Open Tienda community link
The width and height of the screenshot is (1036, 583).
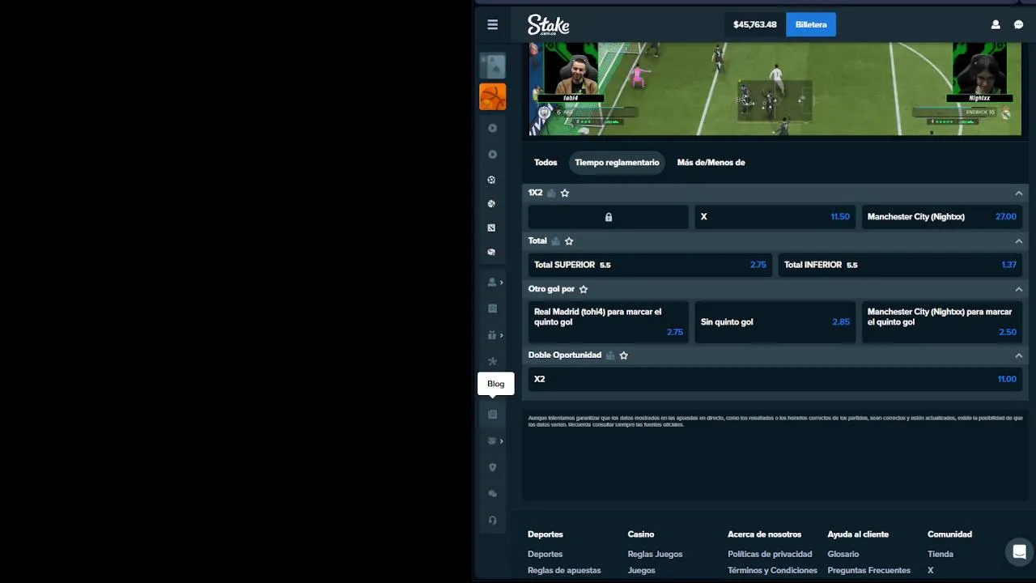940,554
